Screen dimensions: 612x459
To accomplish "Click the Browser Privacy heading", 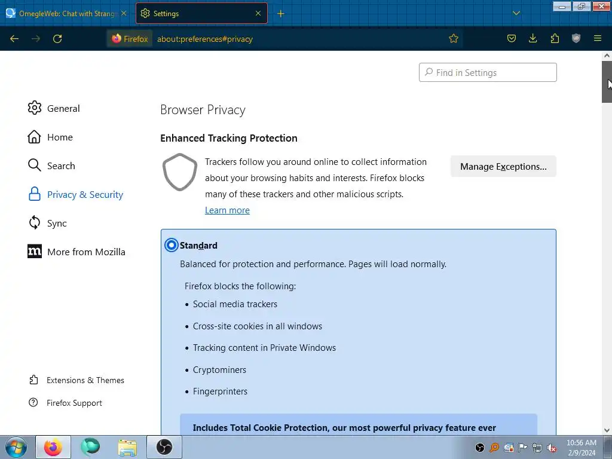I will (x=203, y=110).
